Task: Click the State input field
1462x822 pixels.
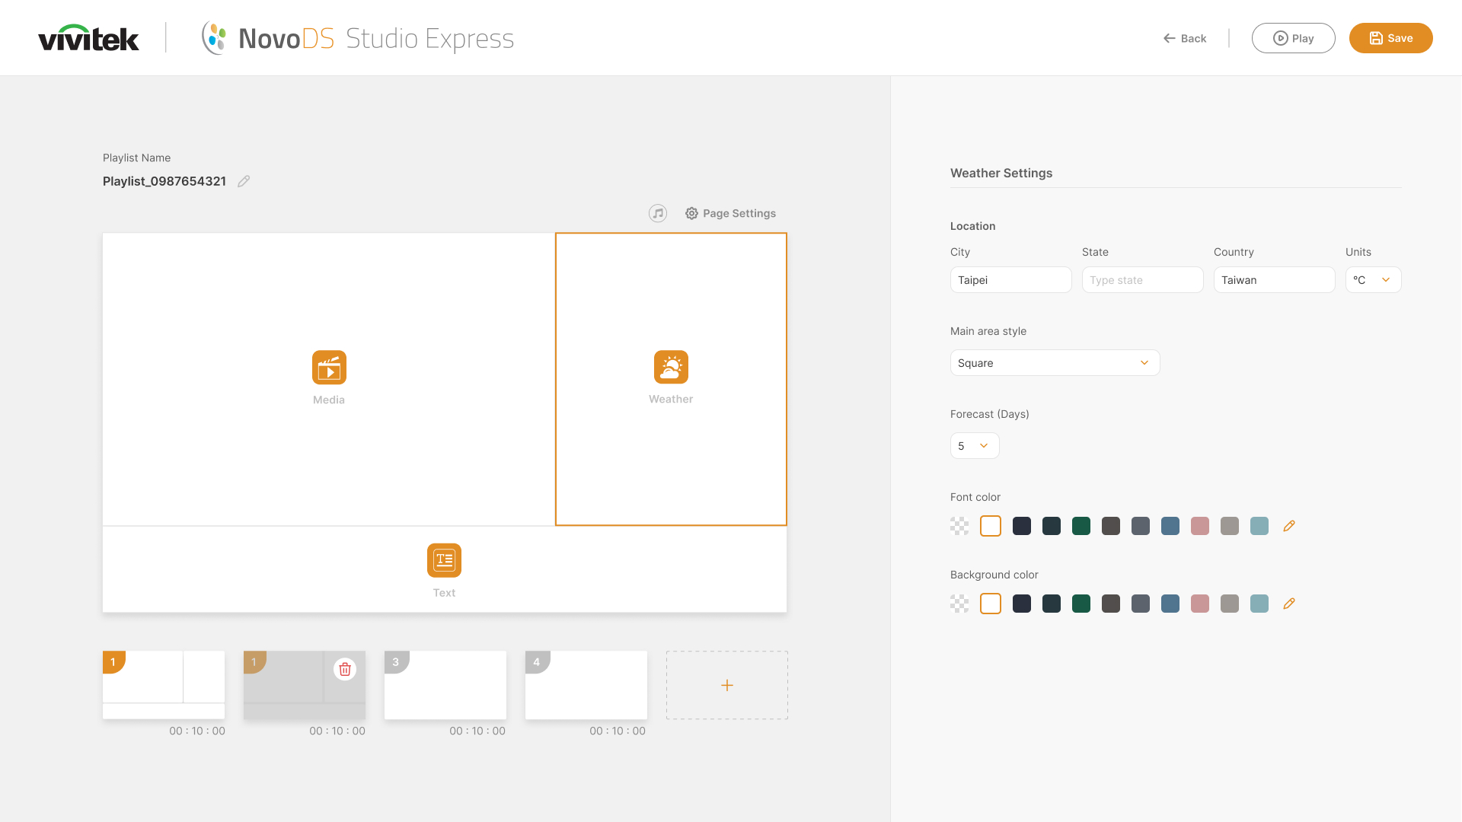Action: (x=1142, y=280)
